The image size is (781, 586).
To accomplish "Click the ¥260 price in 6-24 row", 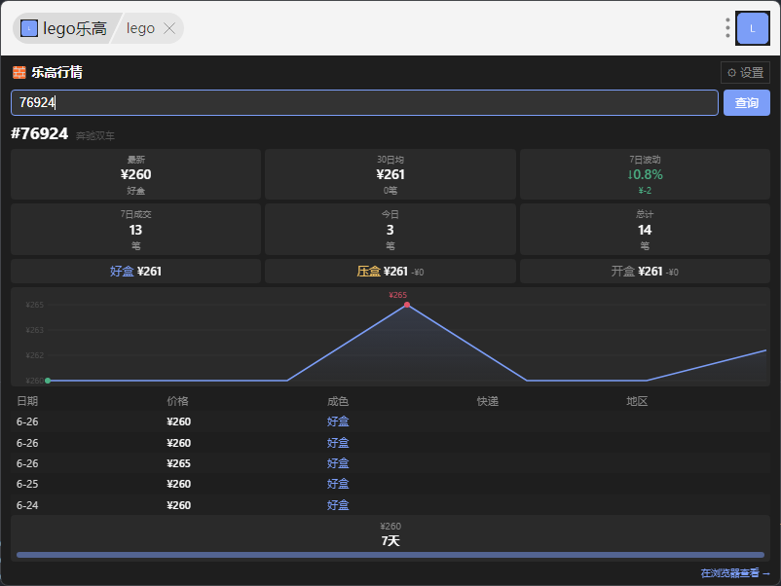I will pyautogui.click(x=179, y=505).
